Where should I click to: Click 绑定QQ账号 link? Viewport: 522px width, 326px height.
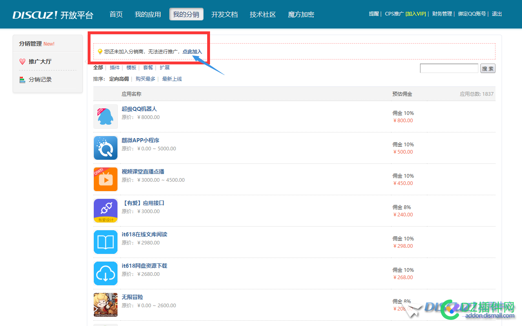[472, 14]
